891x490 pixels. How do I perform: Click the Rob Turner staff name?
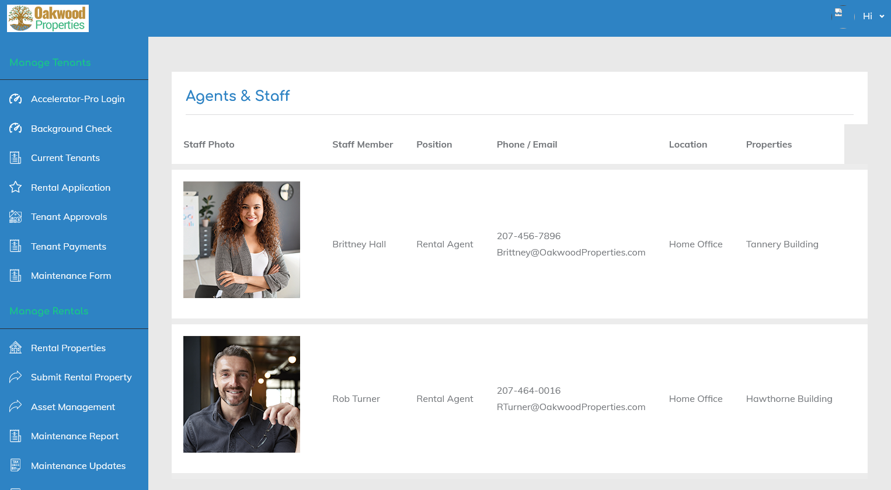click(356, 398)
